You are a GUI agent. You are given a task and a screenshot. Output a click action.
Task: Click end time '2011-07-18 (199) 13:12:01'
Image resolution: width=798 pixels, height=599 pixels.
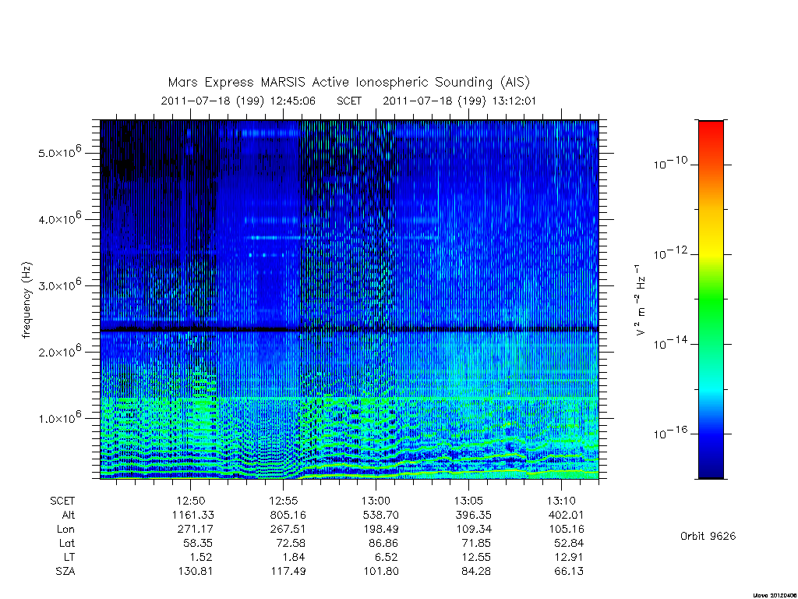click(x=460, y=101)
